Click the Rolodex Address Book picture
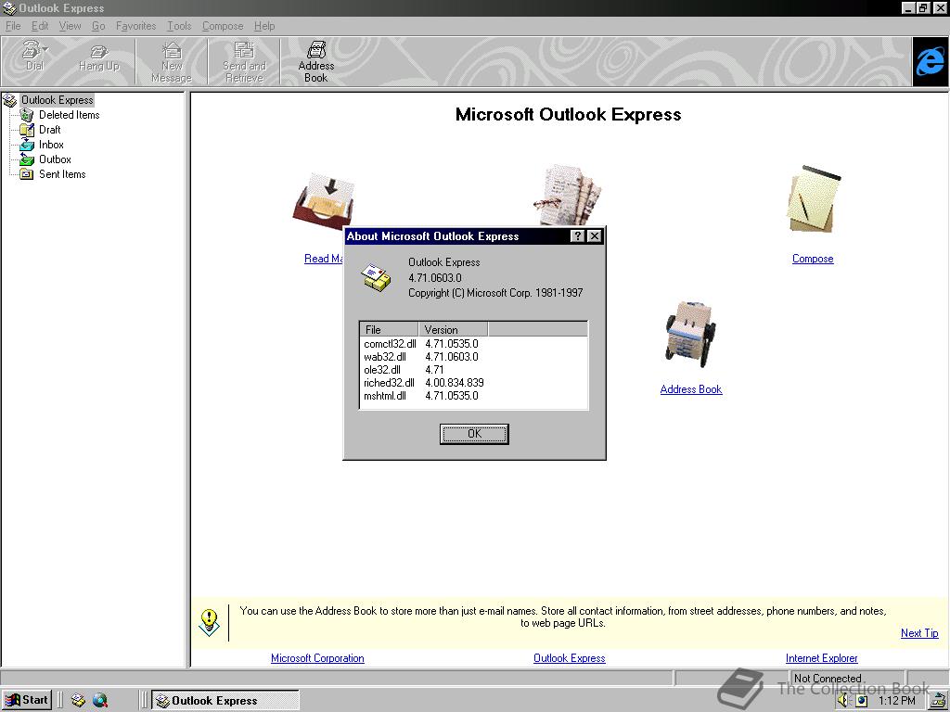The height and width of the screenshot is (712, 950). point(690,334)
